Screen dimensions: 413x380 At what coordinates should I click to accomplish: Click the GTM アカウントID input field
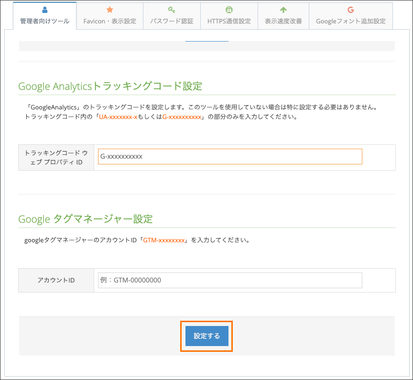(x=230, y=280)
